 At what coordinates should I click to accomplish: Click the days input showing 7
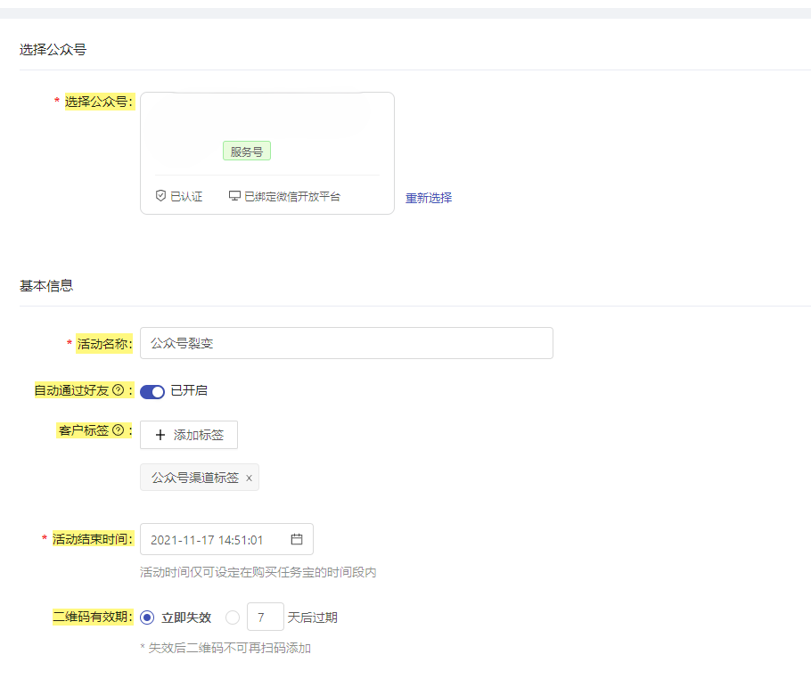[x=266, y=617]
